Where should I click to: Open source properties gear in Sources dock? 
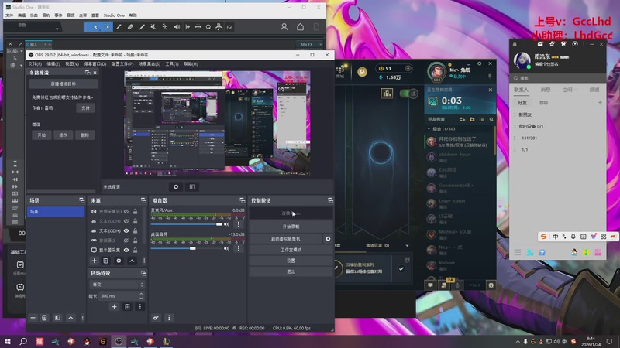(119, 261)
